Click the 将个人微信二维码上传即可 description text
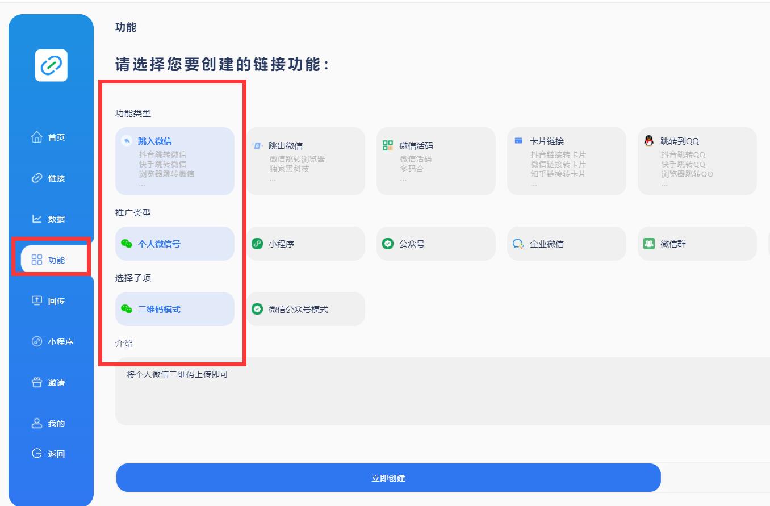The height and width of the screenshot is (506, 770). point(177,374)
